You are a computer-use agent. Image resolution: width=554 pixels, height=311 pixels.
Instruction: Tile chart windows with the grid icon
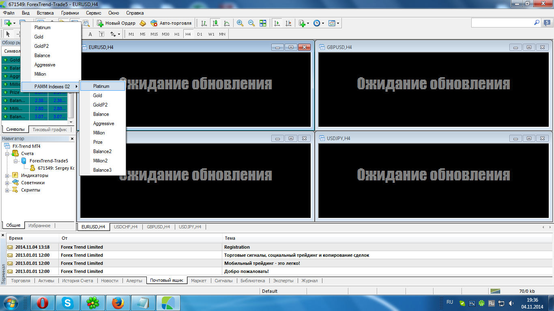click(263, 23)
